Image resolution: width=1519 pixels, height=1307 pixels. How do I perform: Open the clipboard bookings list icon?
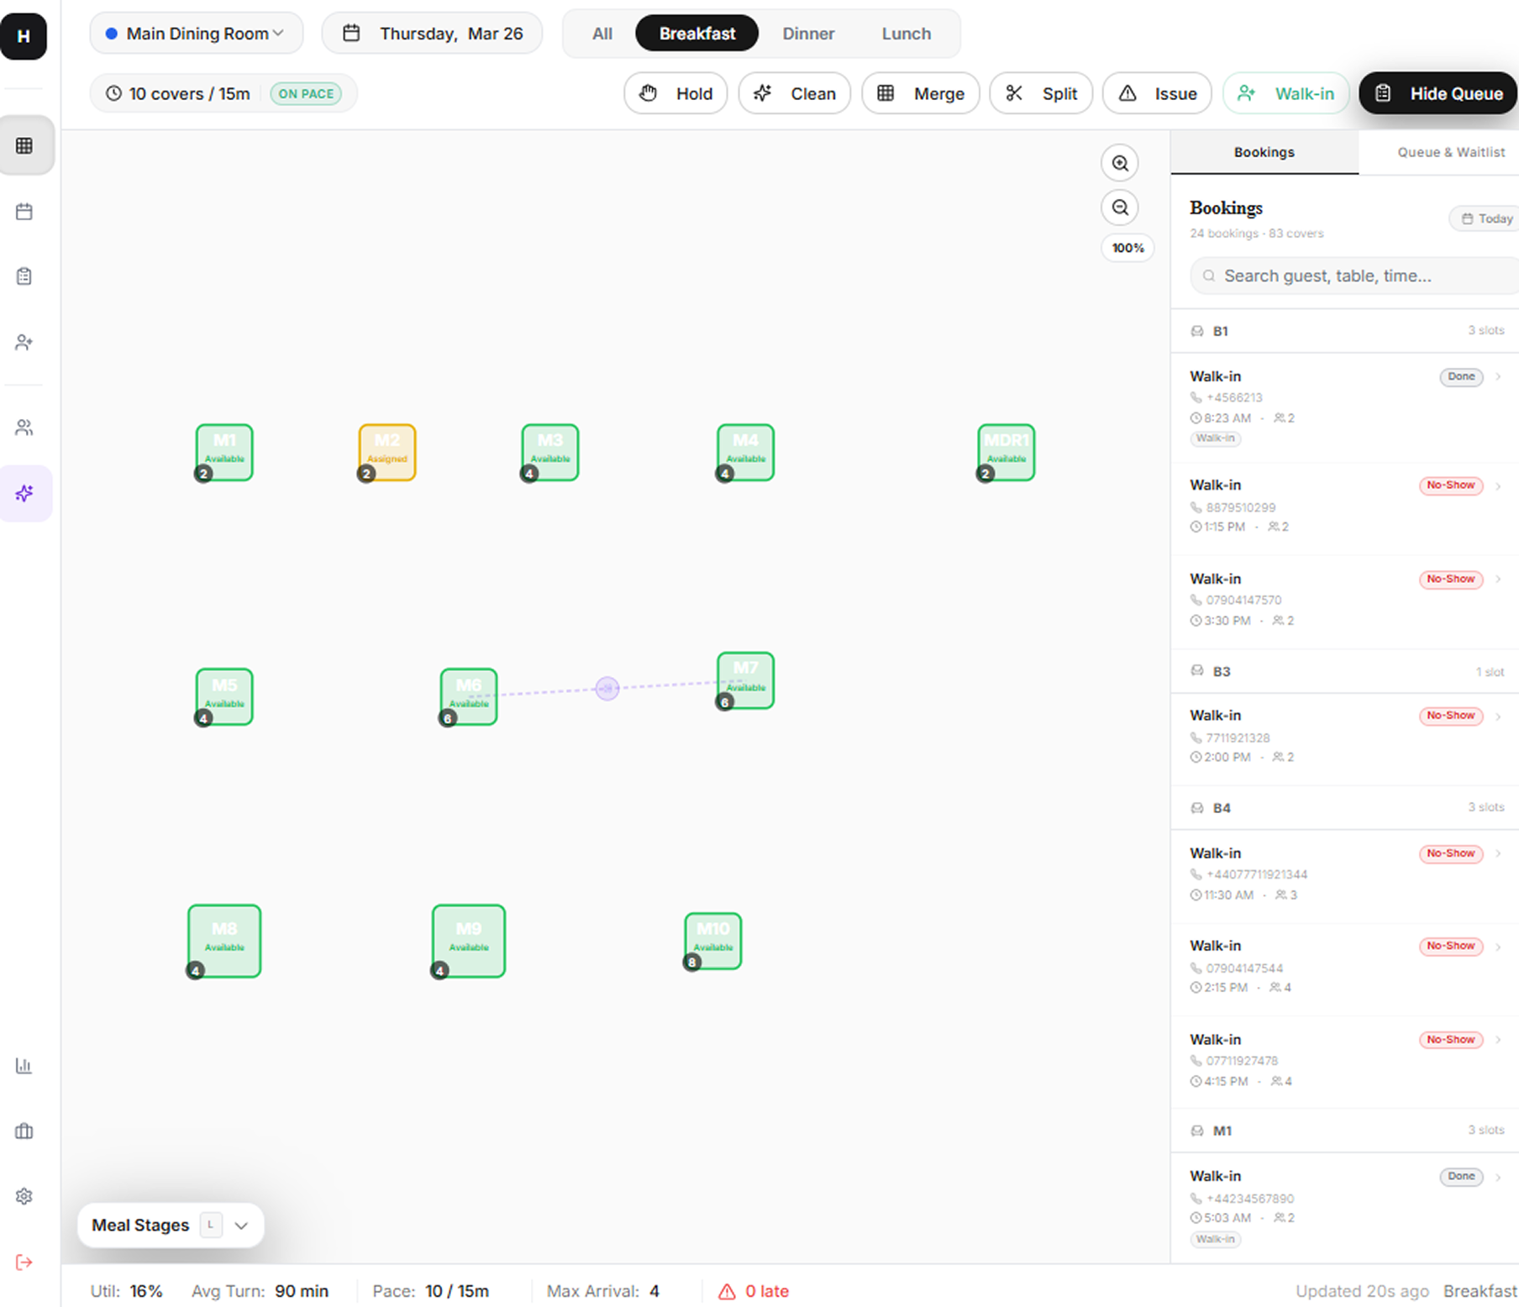25,275
